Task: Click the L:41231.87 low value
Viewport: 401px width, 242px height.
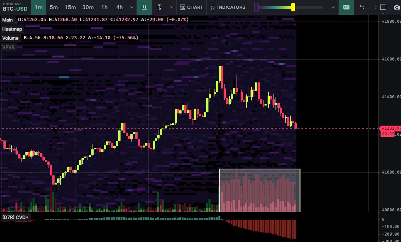Action: coord(93,20)
